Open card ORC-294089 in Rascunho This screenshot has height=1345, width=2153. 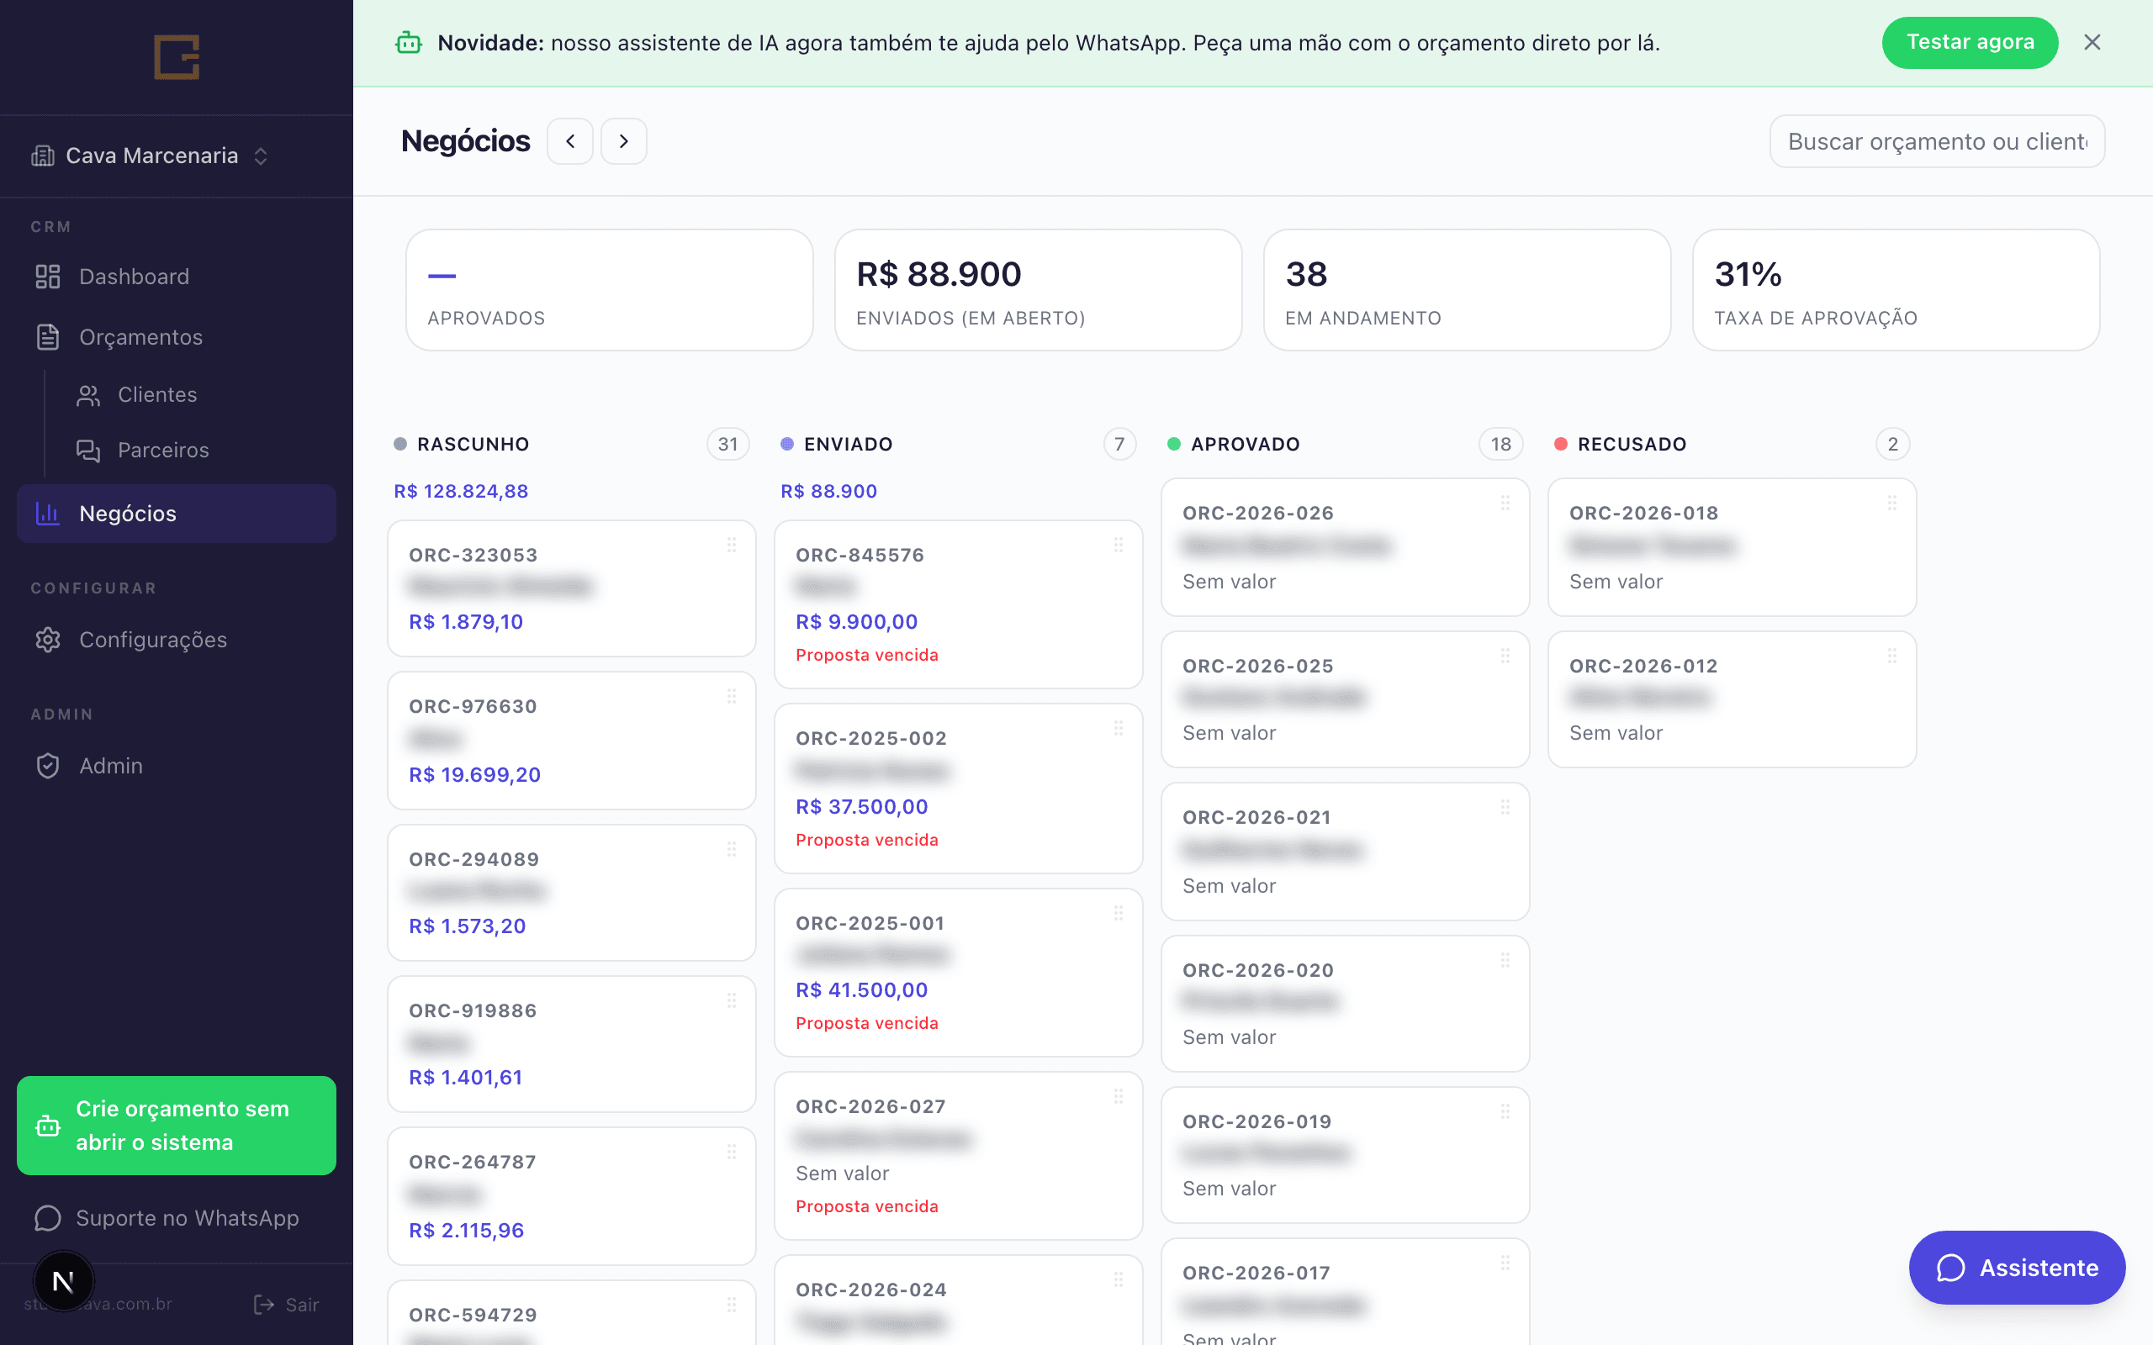571,892
